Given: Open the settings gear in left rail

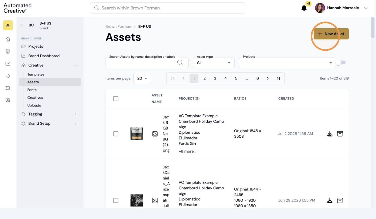Looking at the screenshot, I should [x=8, y=100].
